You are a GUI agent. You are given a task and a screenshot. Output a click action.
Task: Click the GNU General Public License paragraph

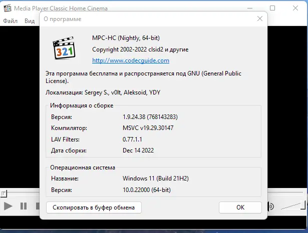point(143,77)
